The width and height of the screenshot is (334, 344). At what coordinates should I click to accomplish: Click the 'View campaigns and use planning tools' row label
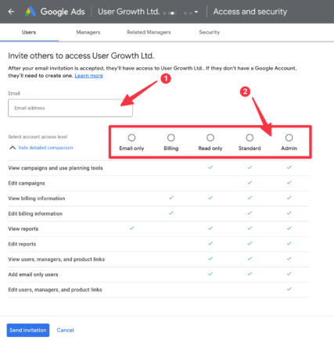56,168
